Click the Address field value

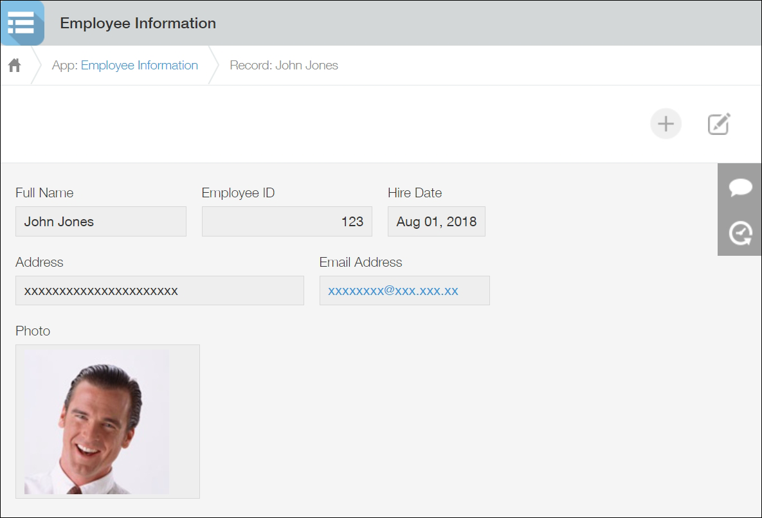(159, 290)
